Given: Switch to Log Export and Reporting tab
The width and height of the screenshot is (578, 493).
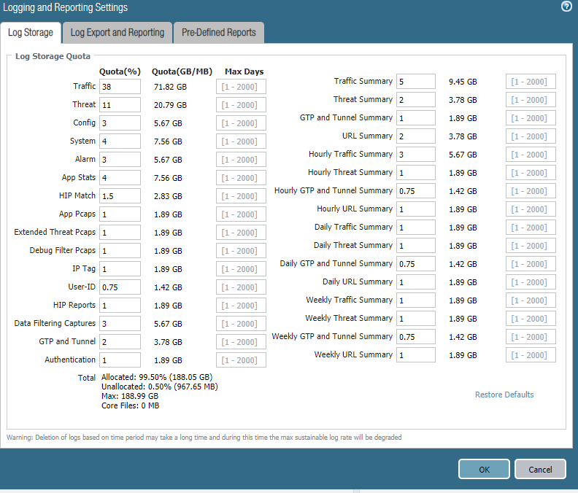Looking at the screenshot, I should pos(117,33).
